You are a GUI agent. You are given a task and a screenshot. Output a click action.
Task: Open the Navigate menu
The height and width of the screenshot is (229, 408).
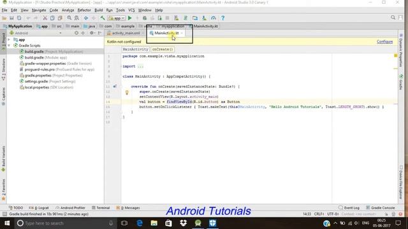pyautogui.click(x=39, y=10)
